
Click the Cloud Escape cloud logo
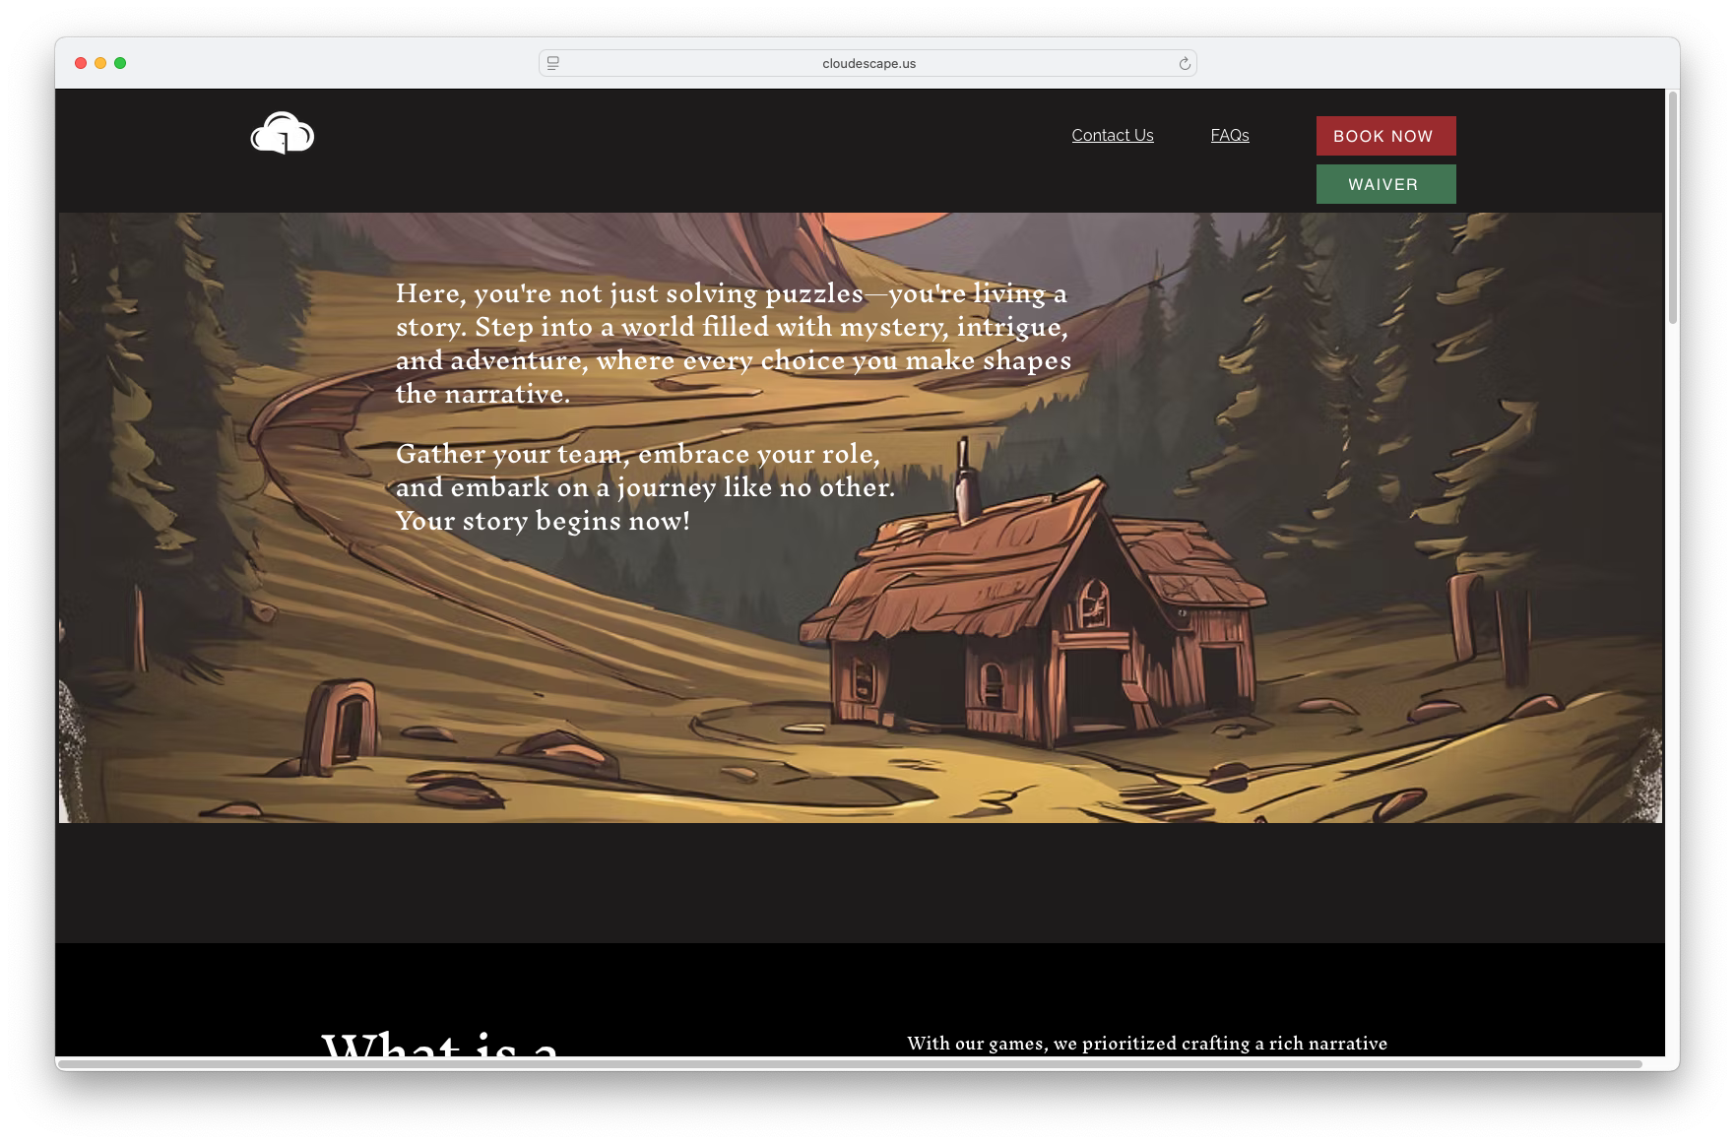point(283,134)
